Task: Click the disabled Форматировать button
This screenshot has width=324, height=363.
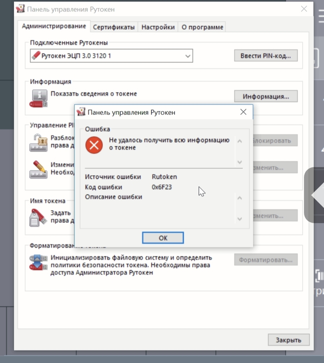Action: (x=266, y=260)
